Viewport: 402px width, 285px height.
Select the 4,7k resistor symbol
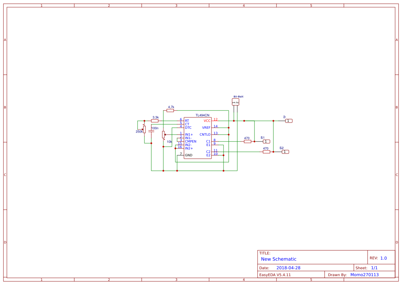click(x=170, y=110)
